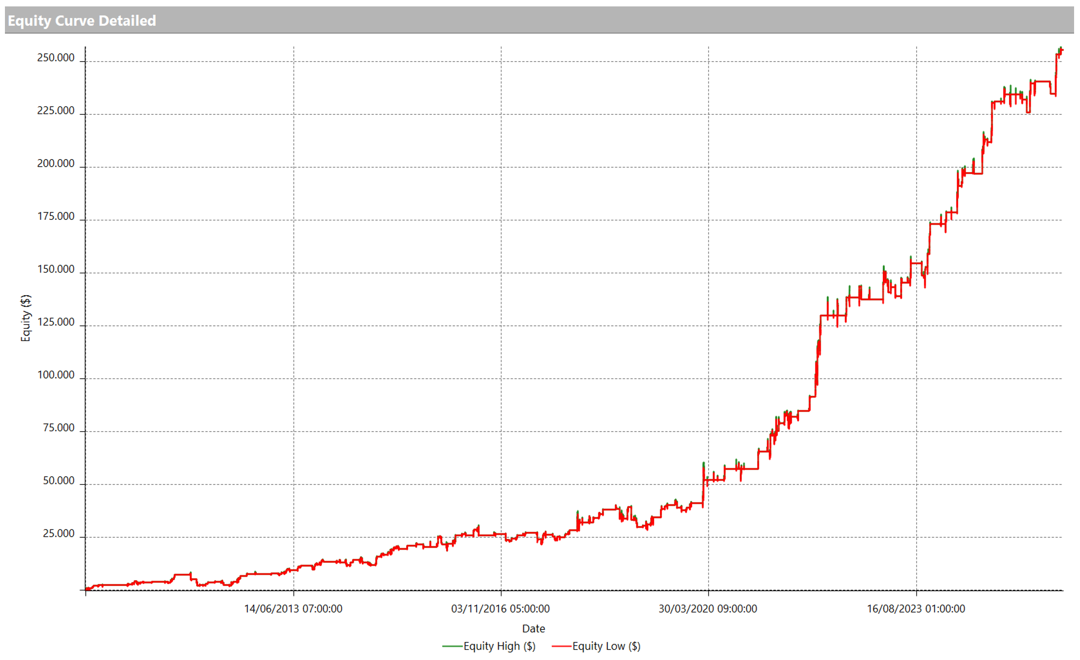The width and height of the screenshot is (1080, 660).
Task: Toggle the Equity Low legend entry off
Action: point(606,646)
